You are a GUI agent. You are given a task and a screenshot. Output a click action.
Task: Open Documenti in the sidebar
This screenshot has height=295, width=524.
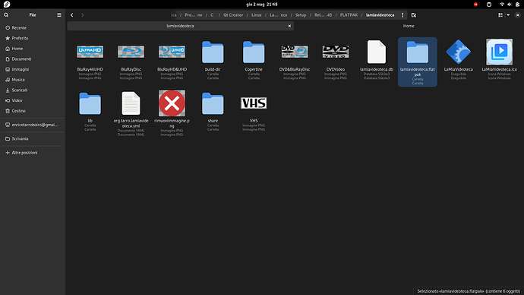(33, 59)
